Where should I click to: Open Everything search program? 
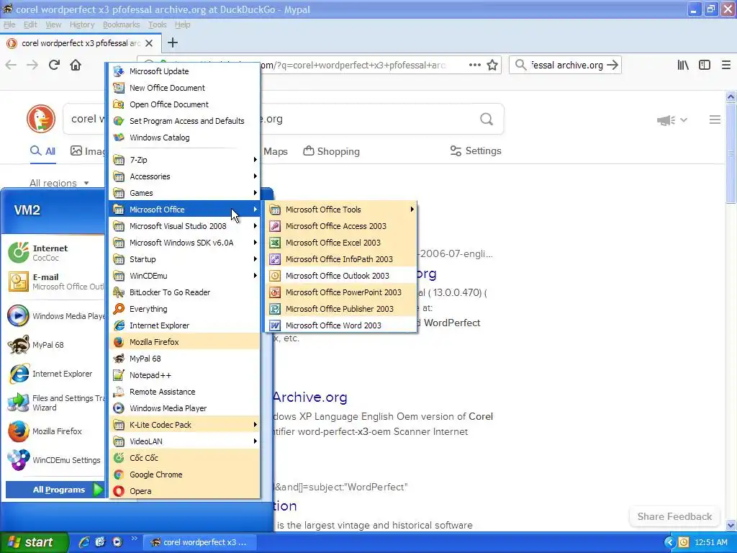click(184, 308)
